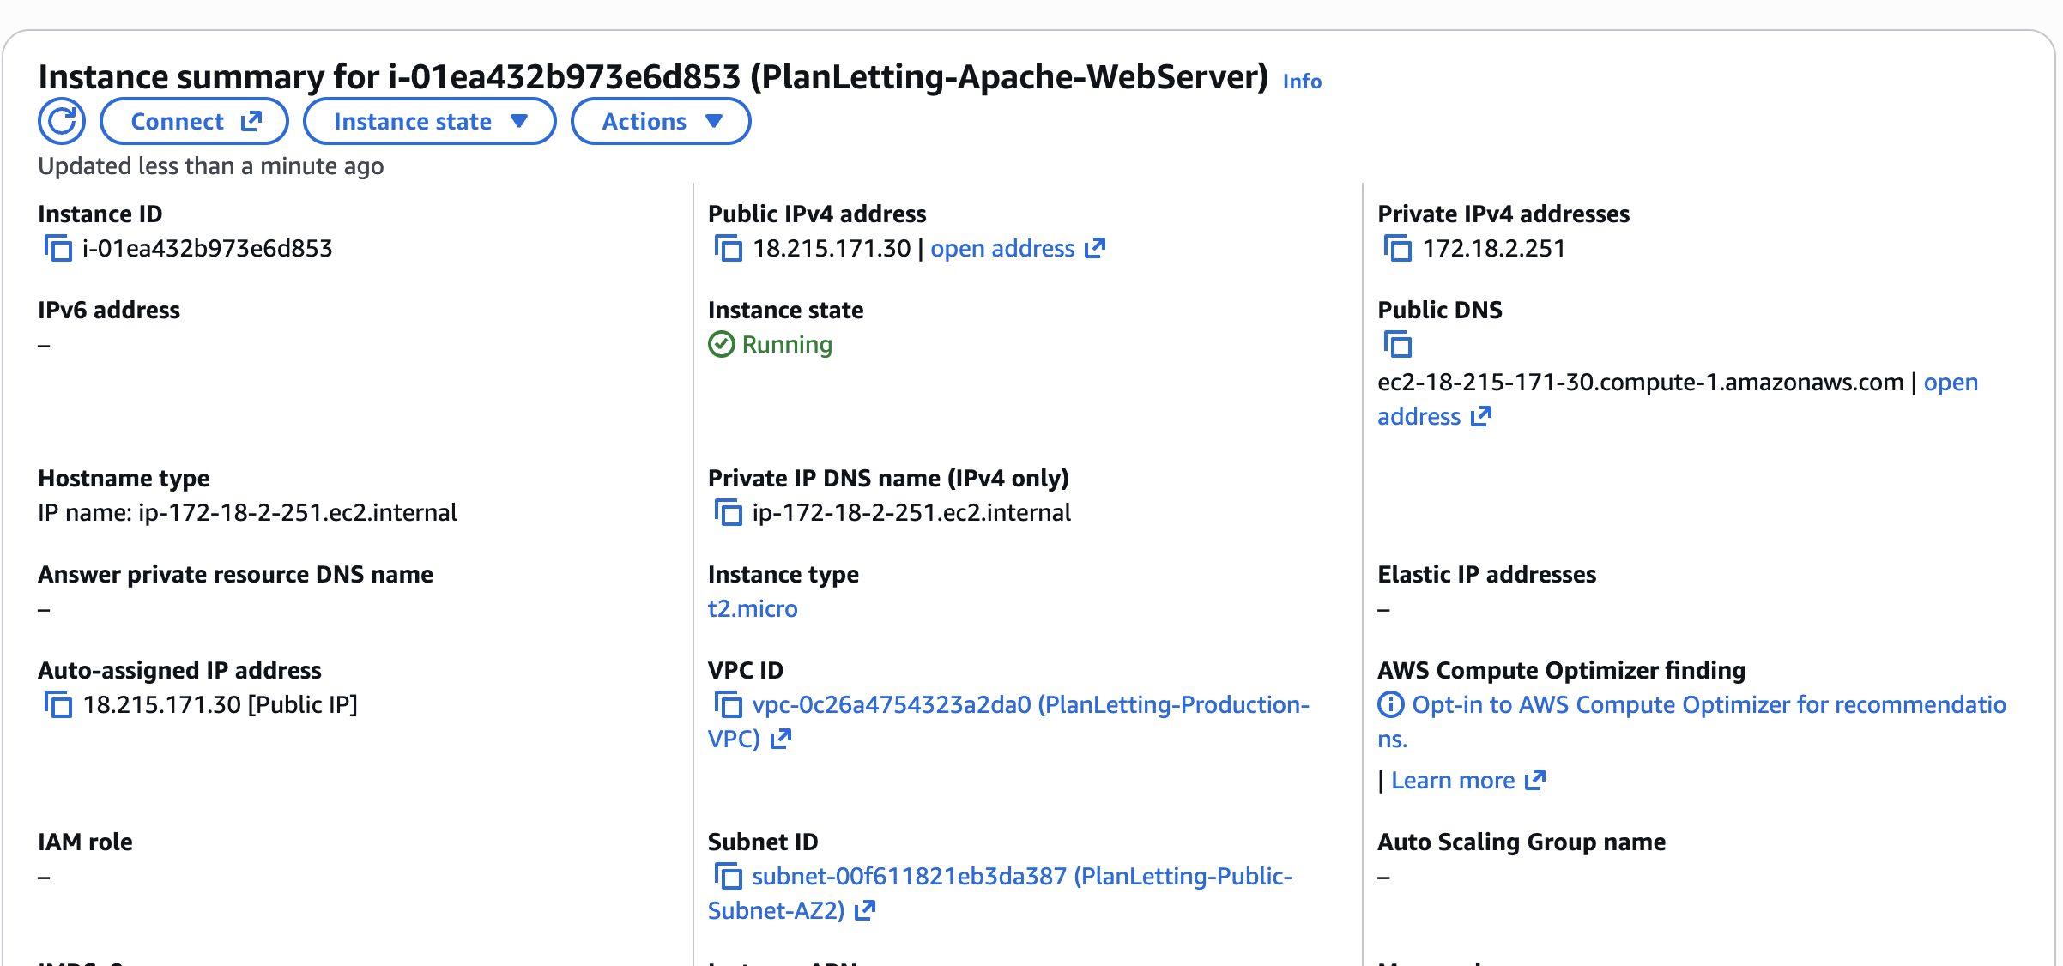
Task: Click the Elastic IP addresses label
Action: point(1486,575)
